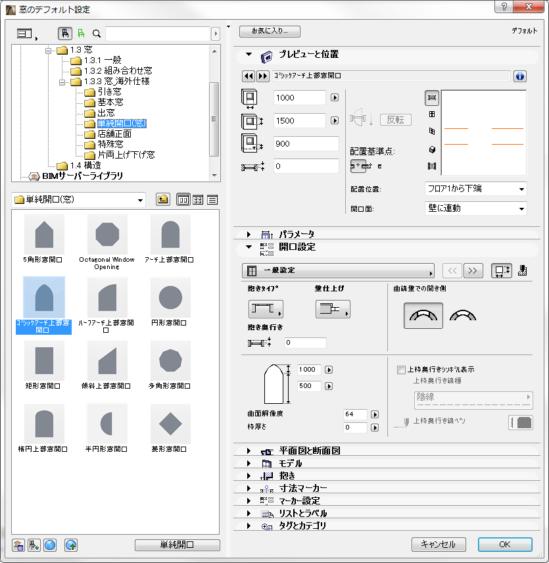Image resolution: width=549 pixels, height=563 pixels.
Task: Select the first curved wall opening side
Action: (x=423, y=316)
